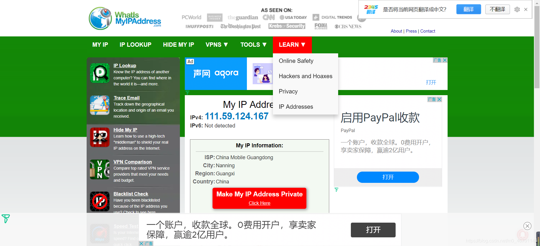Go to MY IP page
Screen dimensions: 540x246
tap(100, 45)
